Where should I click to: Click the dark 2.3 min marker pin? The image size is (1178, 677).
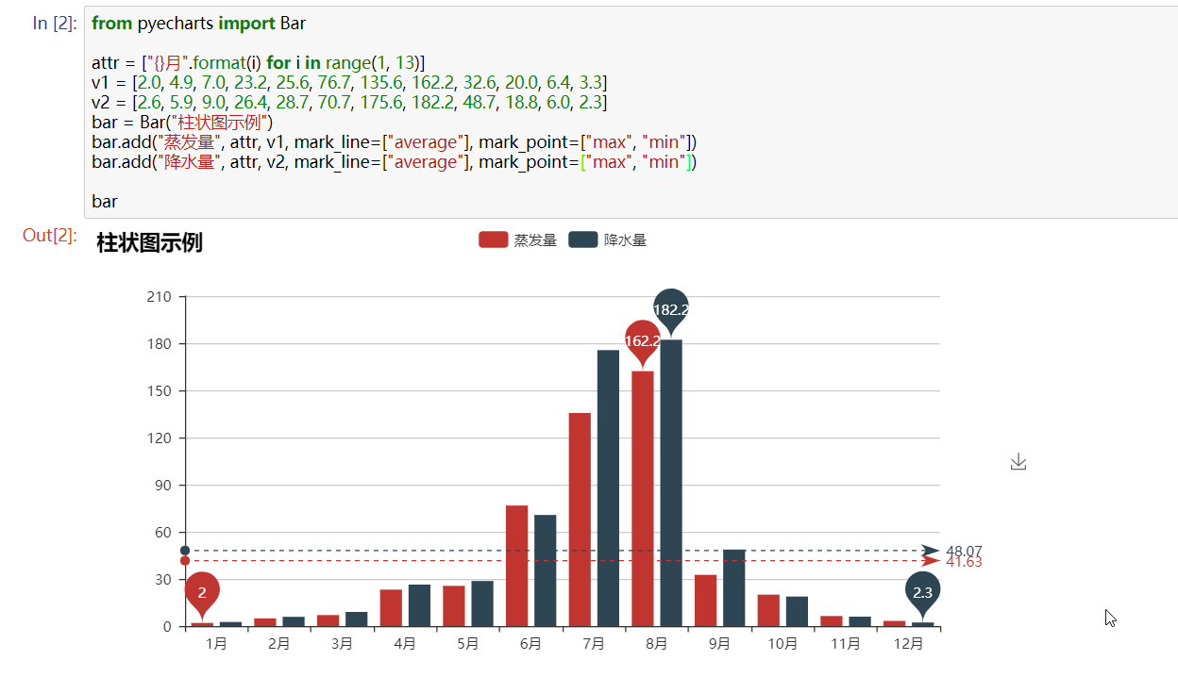pos(922,594)
